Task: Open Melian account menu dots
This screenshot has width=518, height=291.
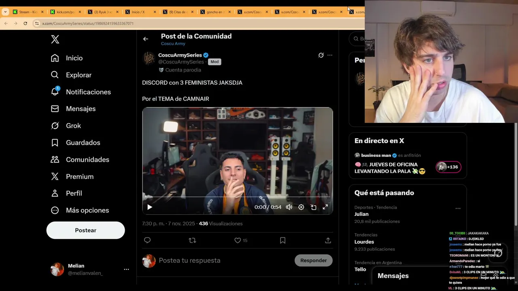Action: [x=126, y=269]
